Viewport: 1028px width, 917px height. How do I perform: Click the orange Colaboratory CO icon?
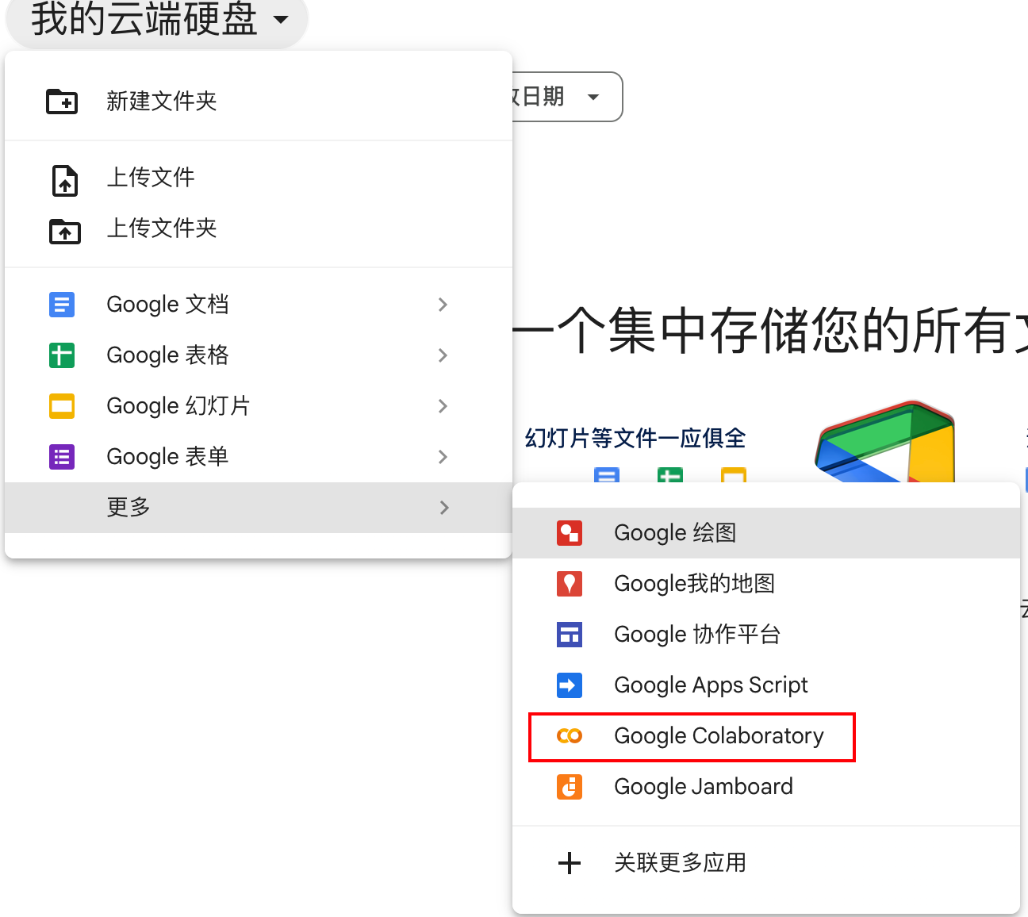point(570,736)
